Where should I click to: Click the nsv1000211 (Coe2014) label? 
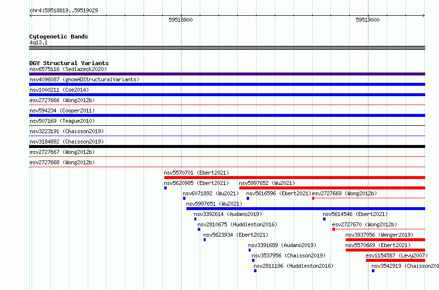click(x=59, y=90)
